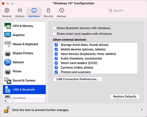
Task: Uncheck Mobile devices (phones, tablets)
Action: click(x=56, y=49)
